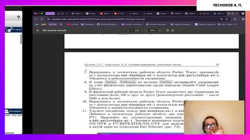Open the zoom magnifier icon in address bar
The image size is (250, 140).
click(221, 19)
